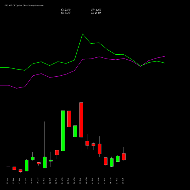Click the large red candle for 09 Feb

pos(81,120)
